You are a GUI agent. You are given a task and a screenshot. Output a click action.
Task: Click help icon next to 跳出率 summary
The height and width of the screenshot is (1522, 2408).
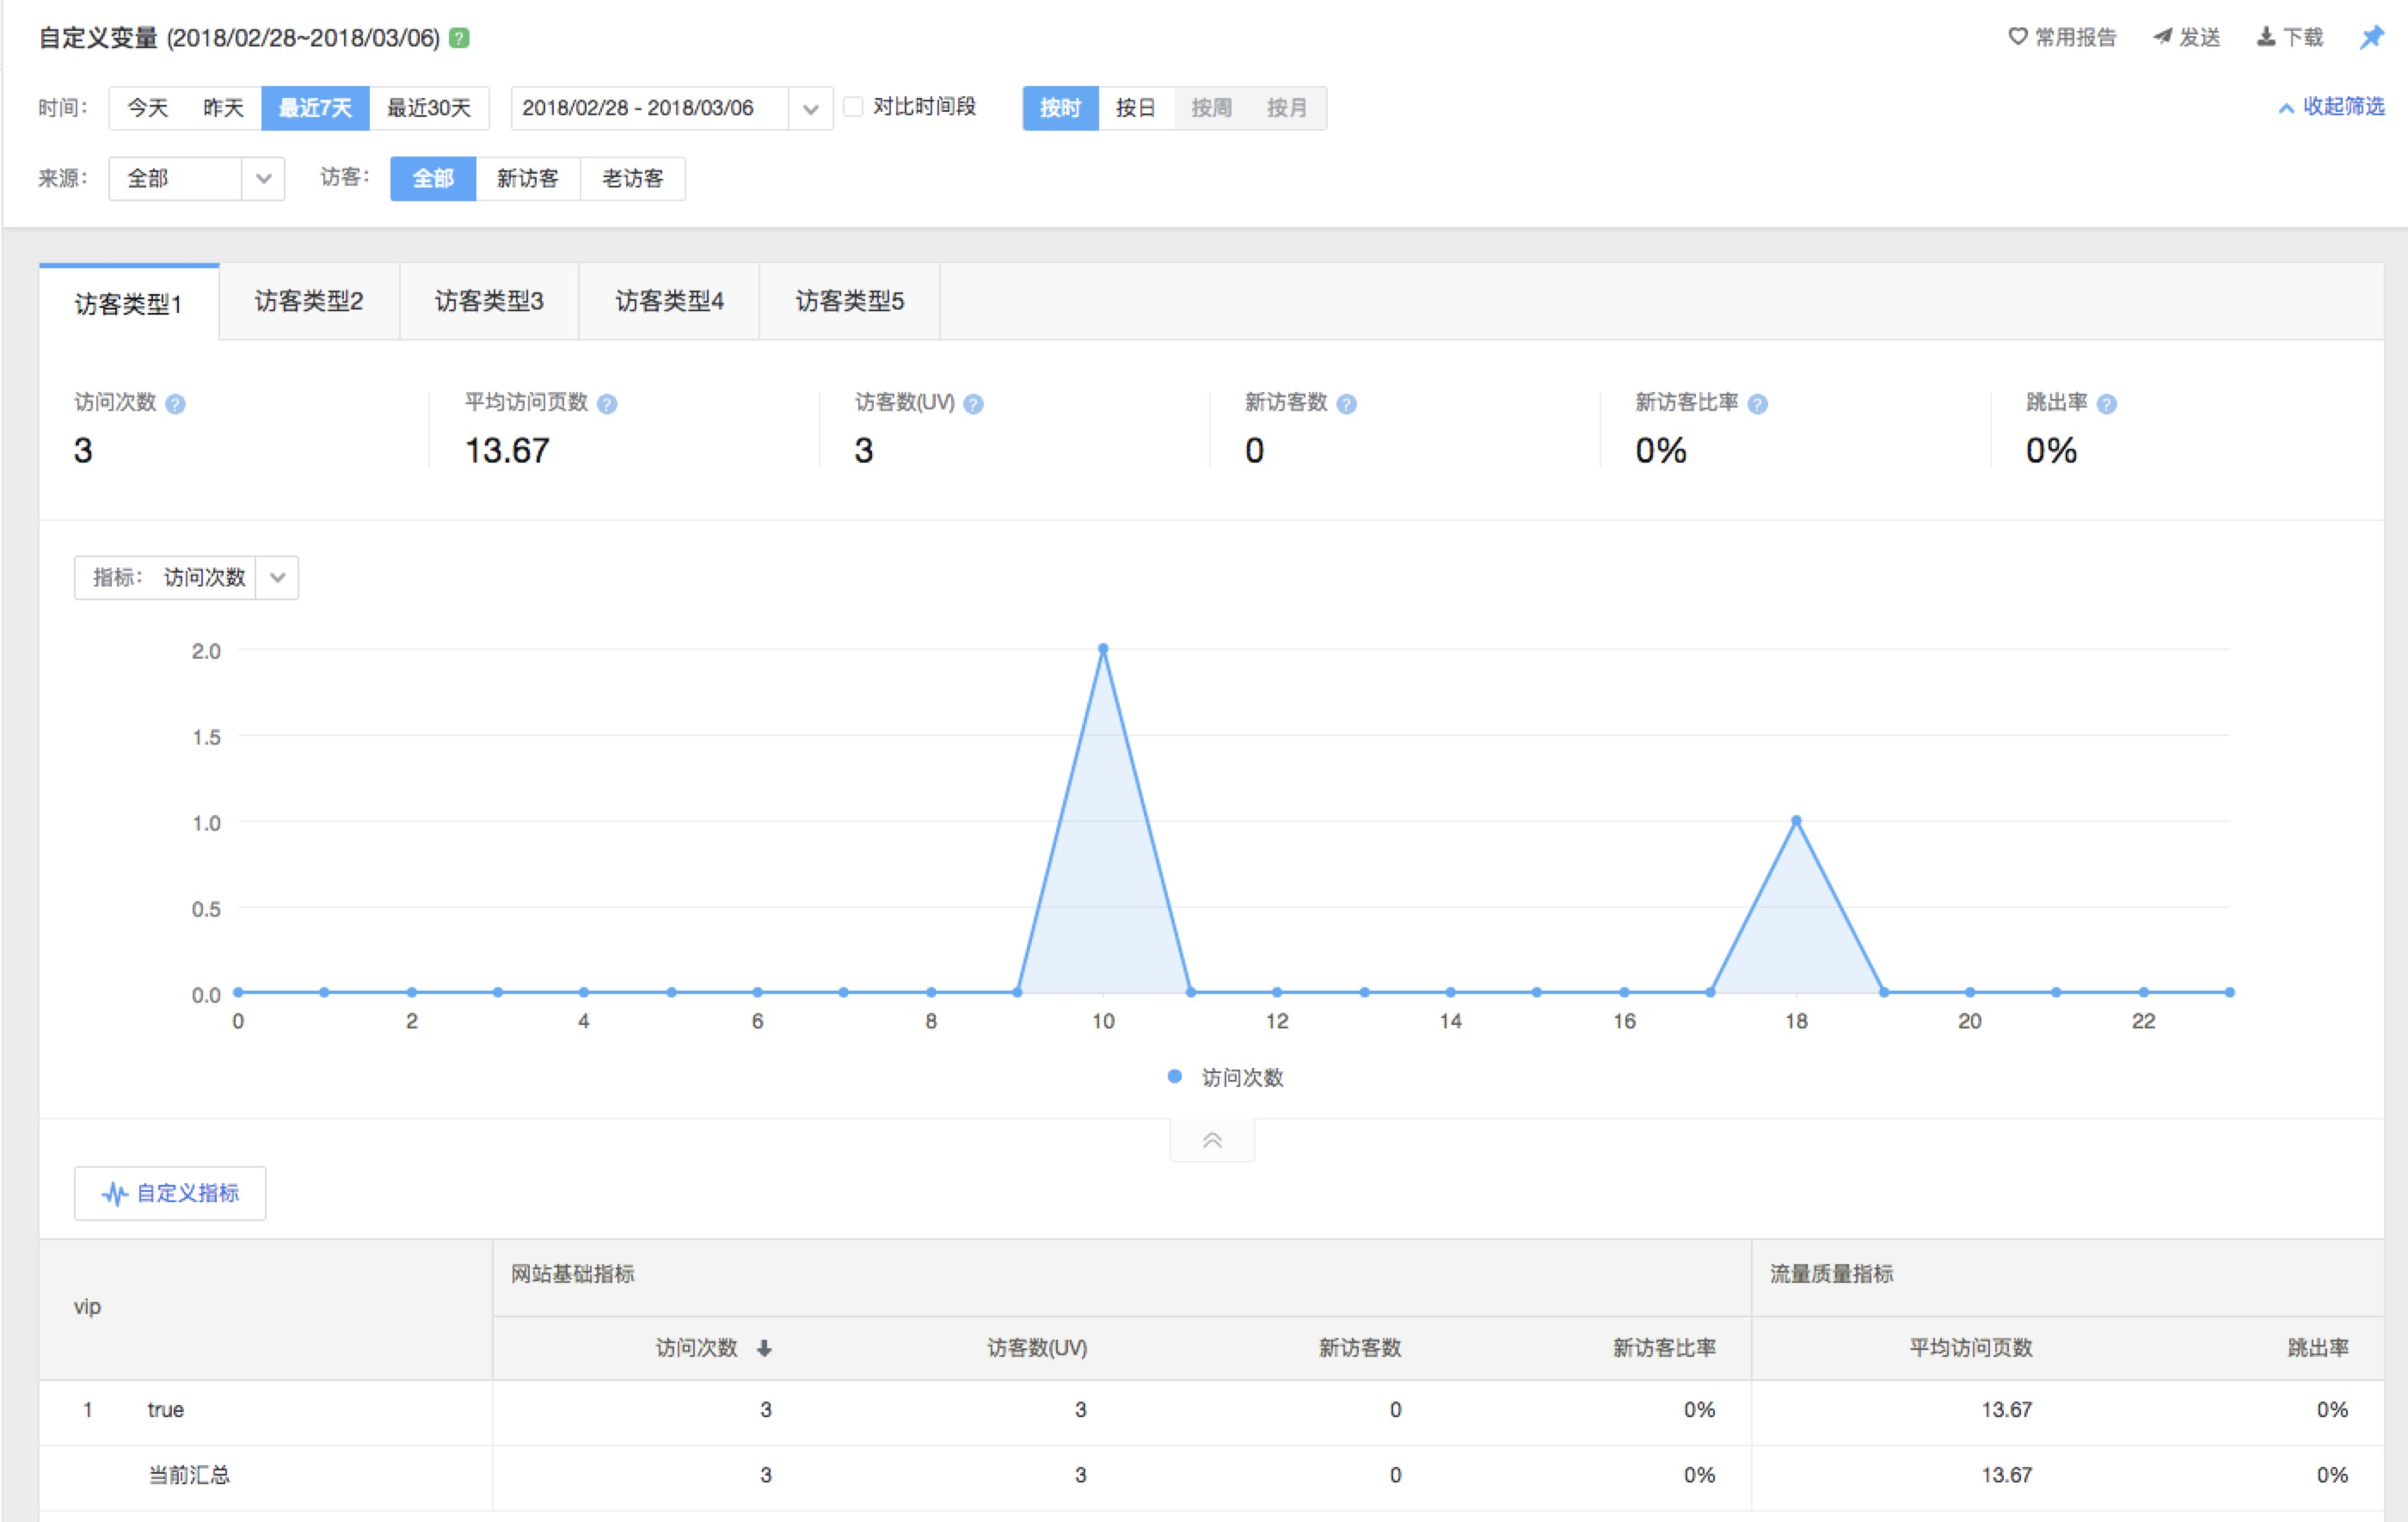coord(2106,404)
